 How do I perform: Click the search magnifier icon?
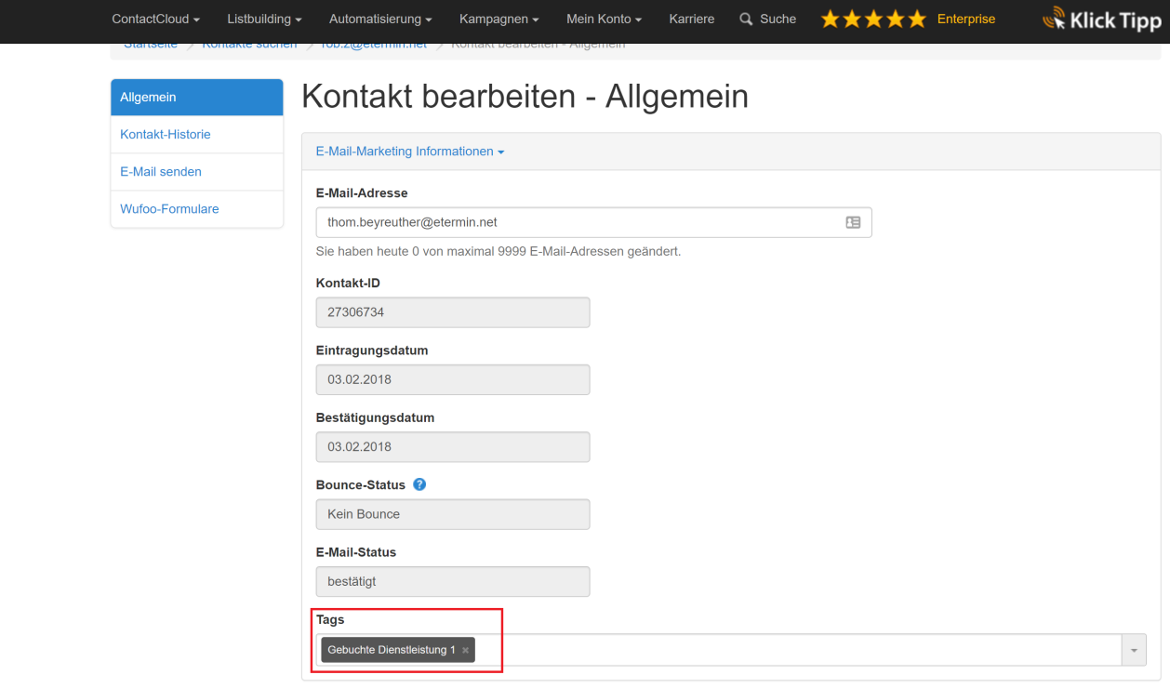coord(746,20)
